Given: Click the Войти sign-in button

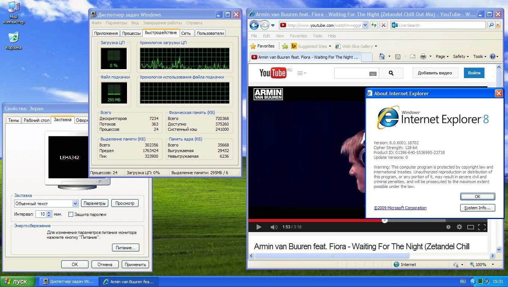Looking at the screenshot, I should click(474, 73).
